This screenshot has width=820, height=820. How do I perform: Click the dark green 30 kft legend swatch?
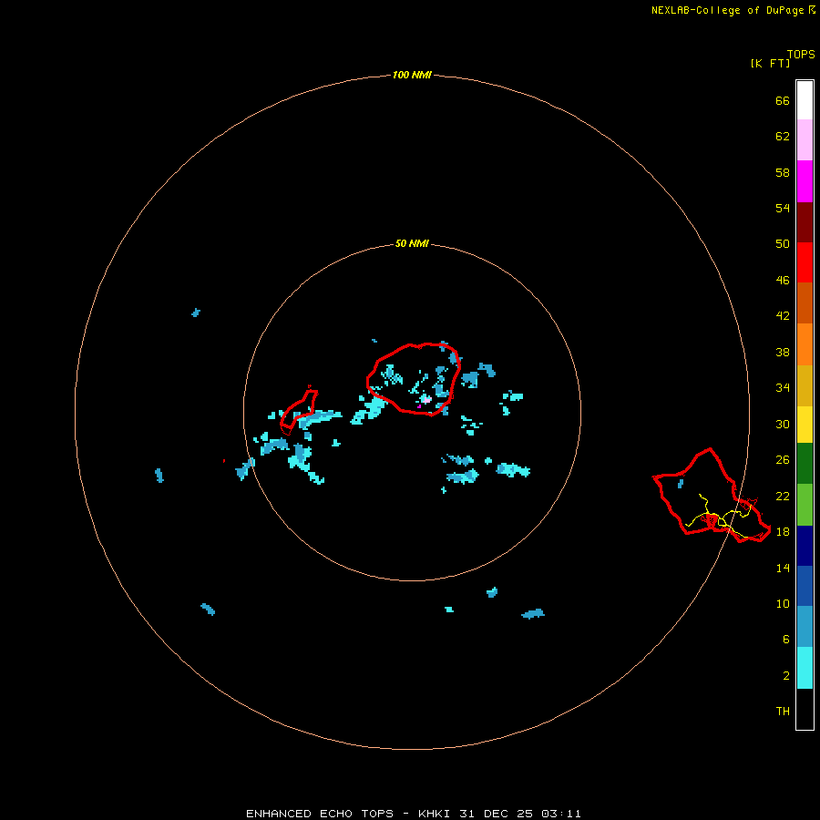coord(805,464)
